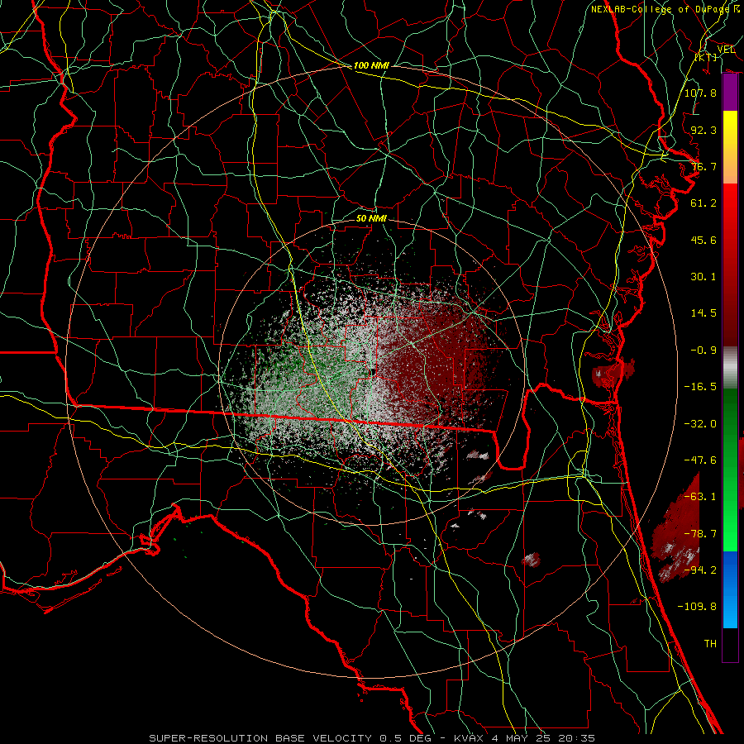This screenshot has height=744, width=744.
Task: Click the VEL legend title
Action: (726, 50)
